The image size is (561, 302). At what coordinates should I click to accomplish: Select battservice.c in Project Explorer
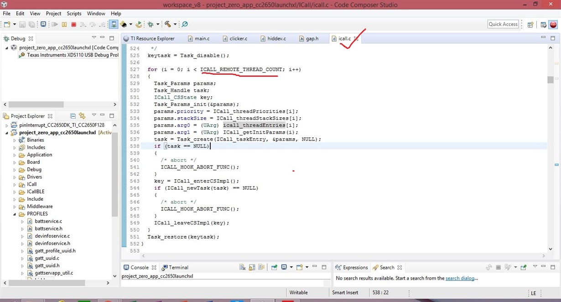[x=48, y=221]
